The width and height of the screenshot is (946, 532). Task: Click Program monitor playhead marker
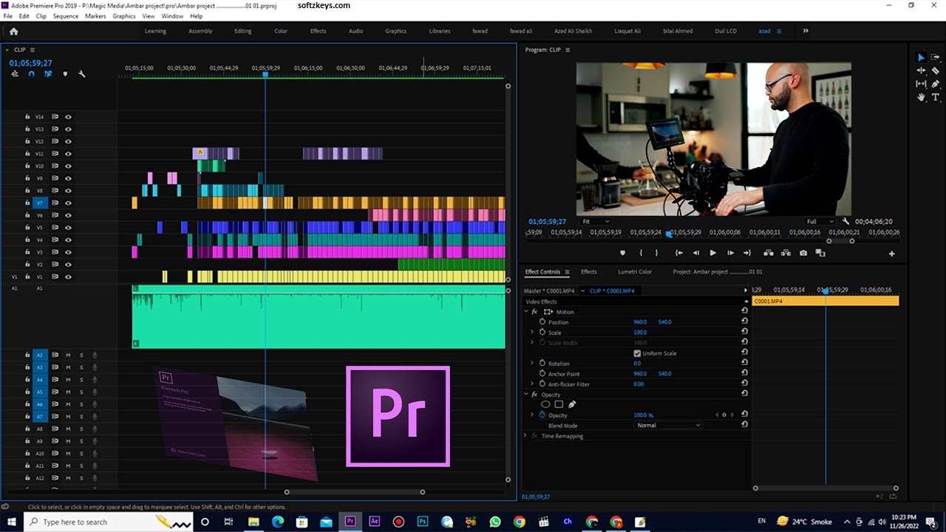point(669,234)
